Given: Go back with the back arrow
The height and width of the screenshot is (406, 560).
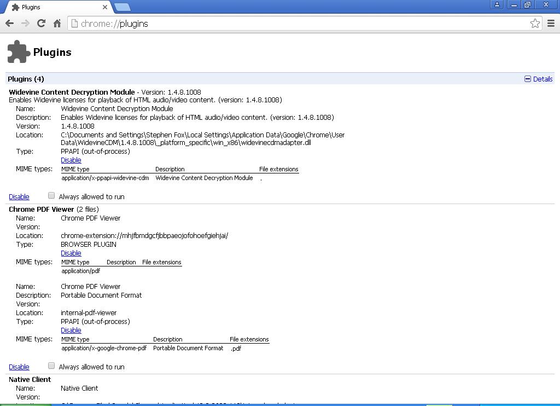Looking at the screenshot, I should click(10, 24).
